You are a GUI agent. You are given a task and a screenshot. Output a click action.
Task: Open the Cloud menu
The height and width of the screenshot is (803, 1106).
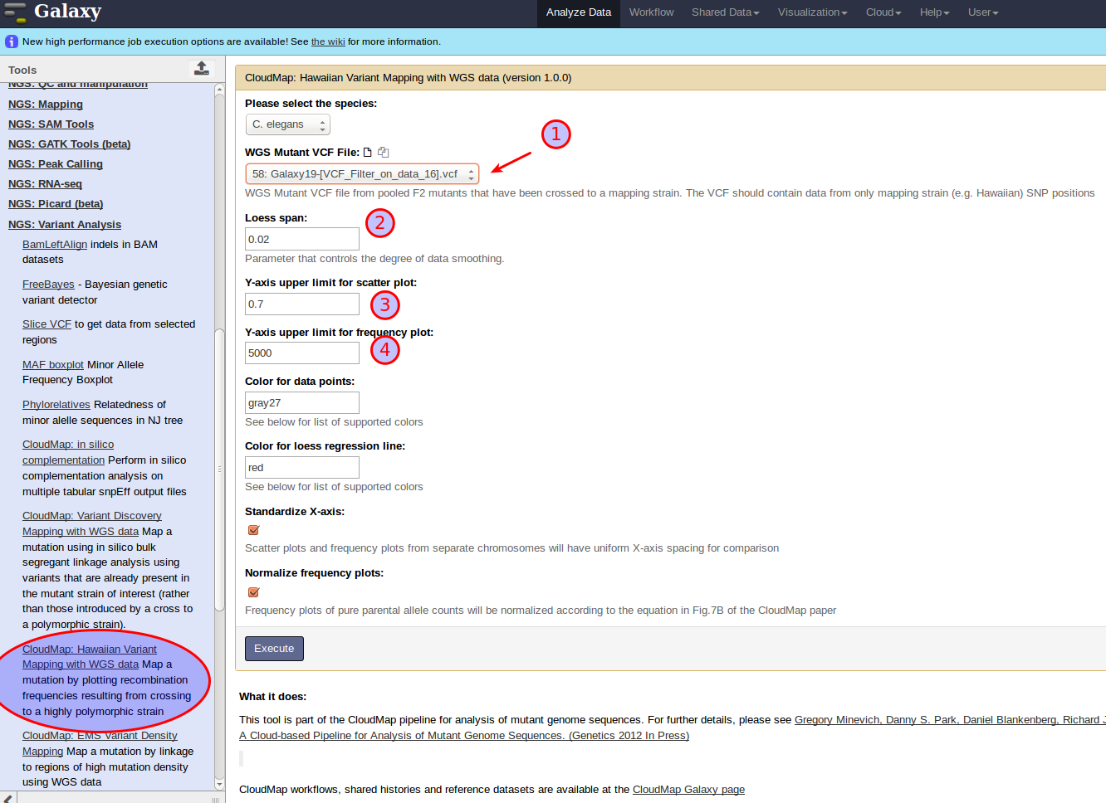[883, 12]
